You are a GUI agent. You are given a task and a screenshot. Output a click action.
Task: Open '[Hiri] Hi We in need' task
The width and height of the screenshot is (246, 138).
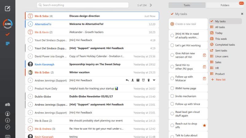coord(188,36)
